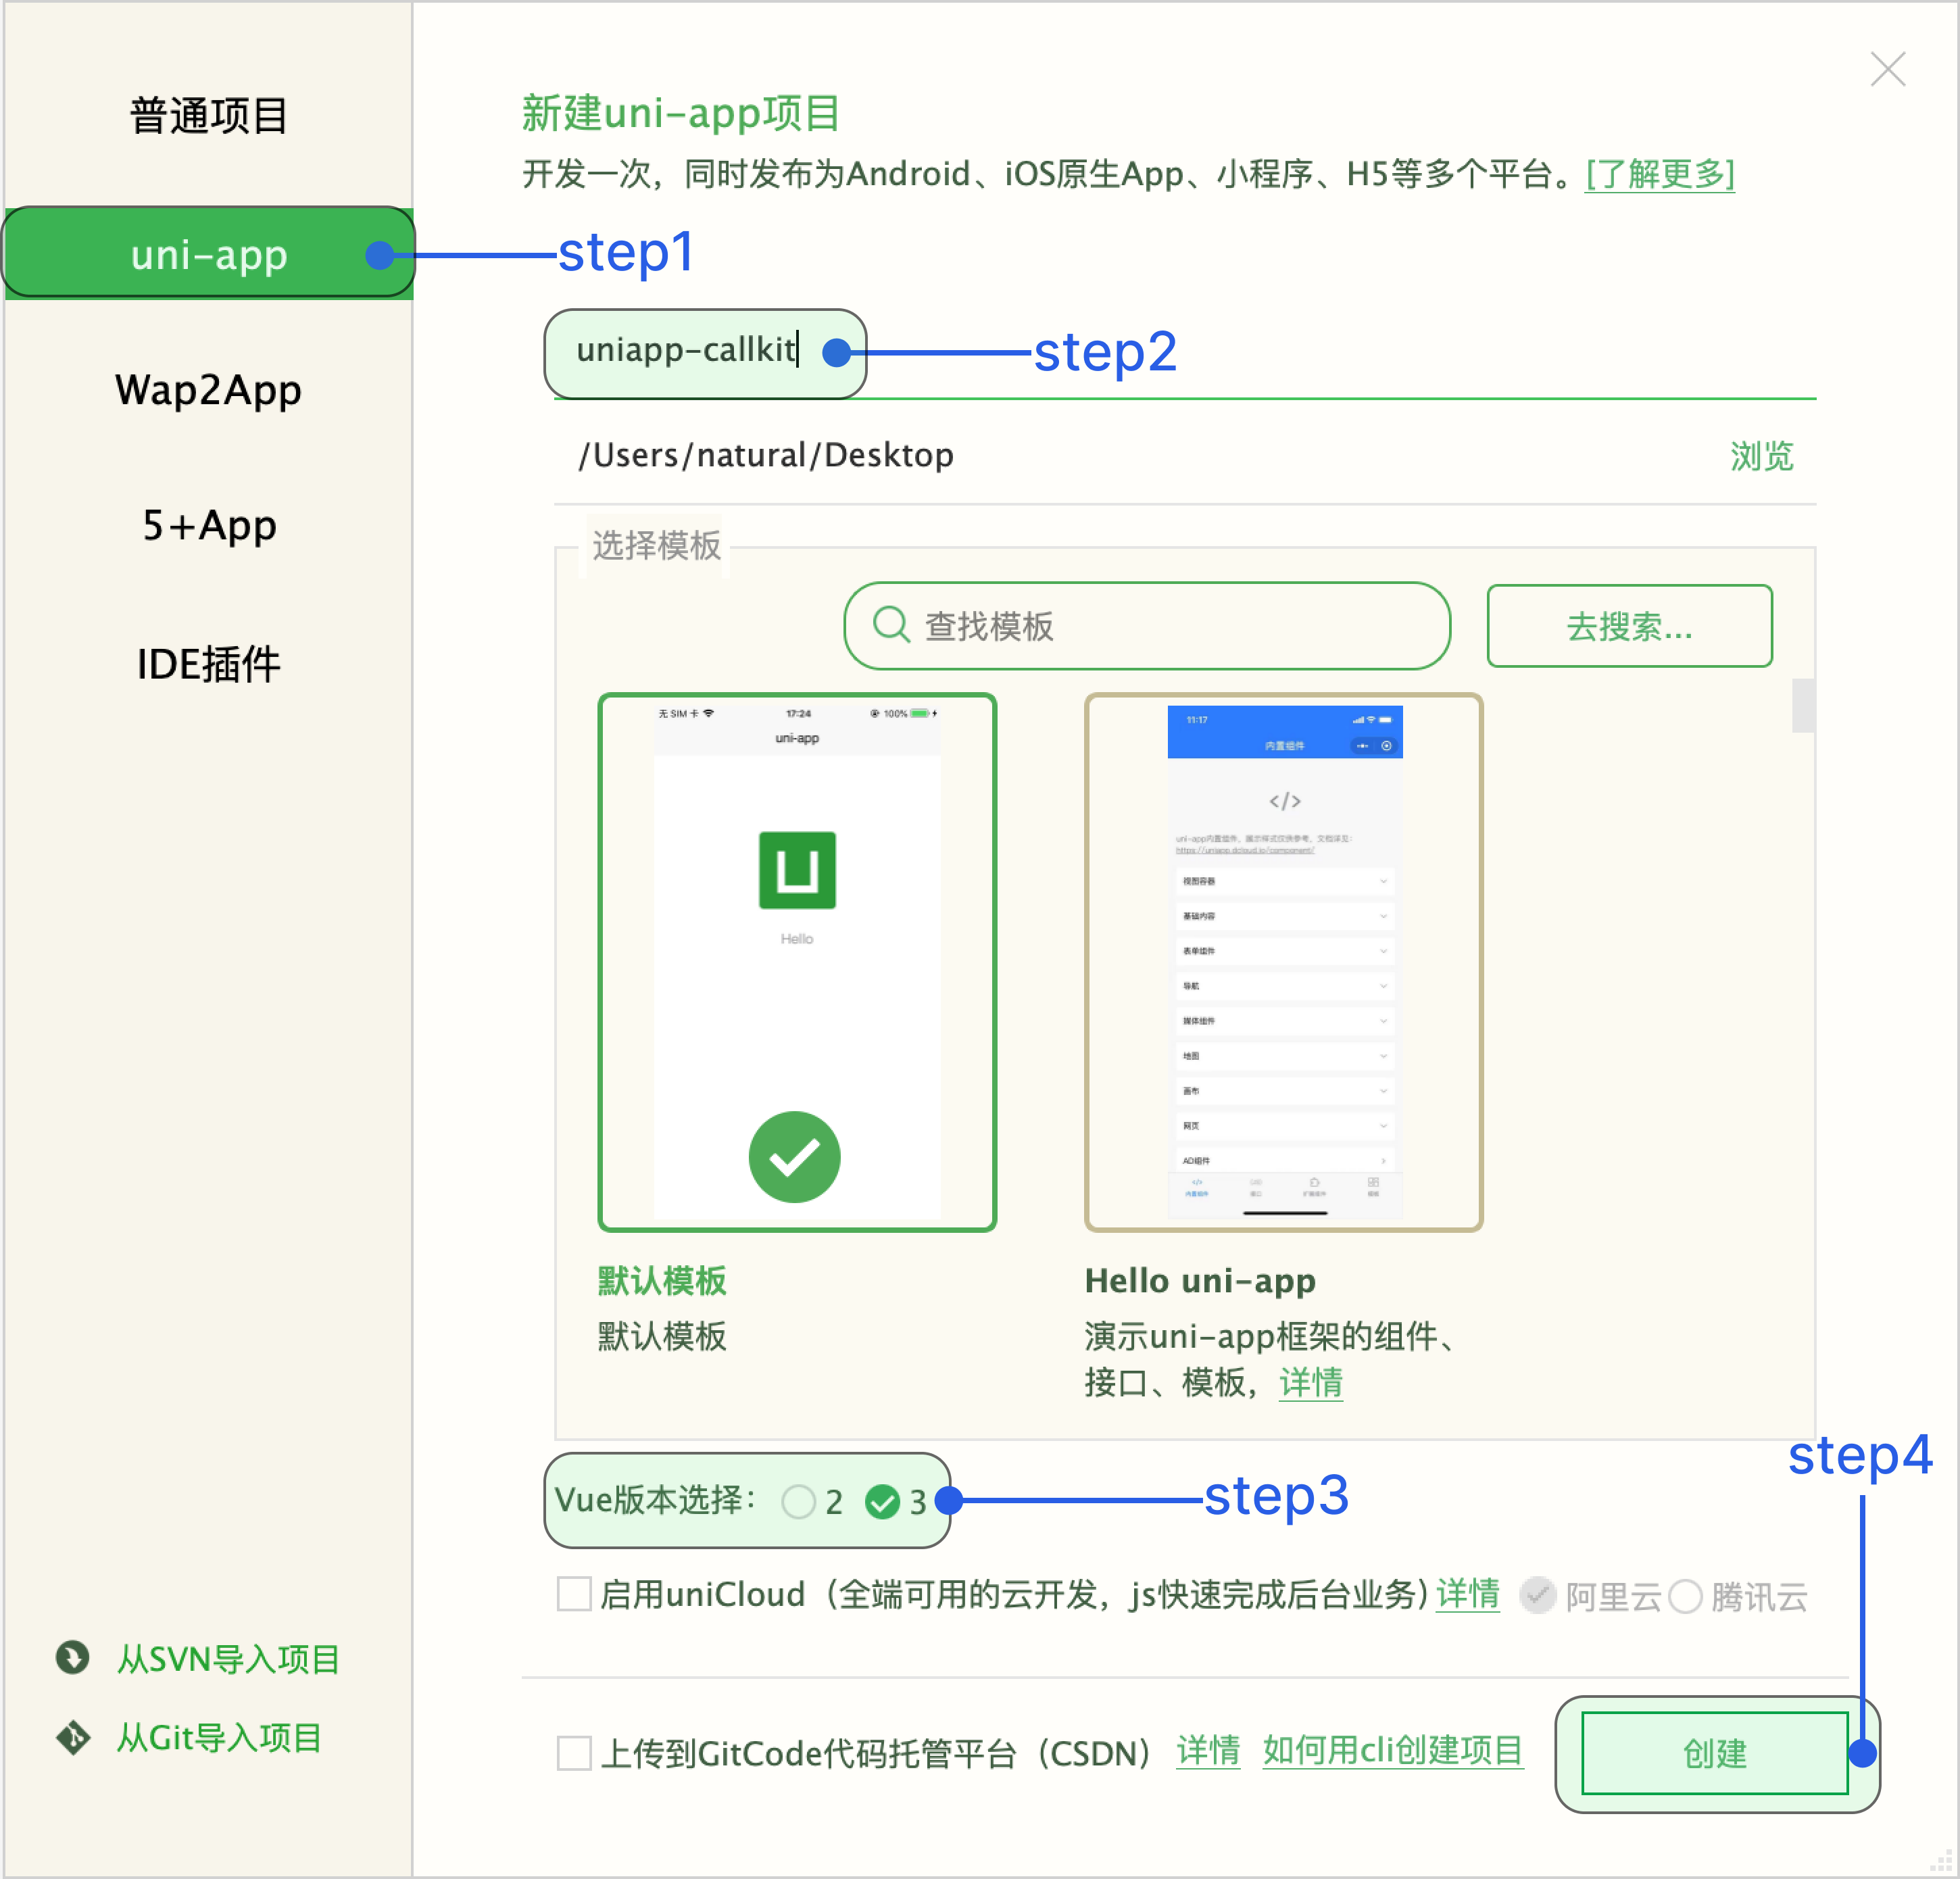
Task: Switch to 普通项目 project type
Action: 208,115
